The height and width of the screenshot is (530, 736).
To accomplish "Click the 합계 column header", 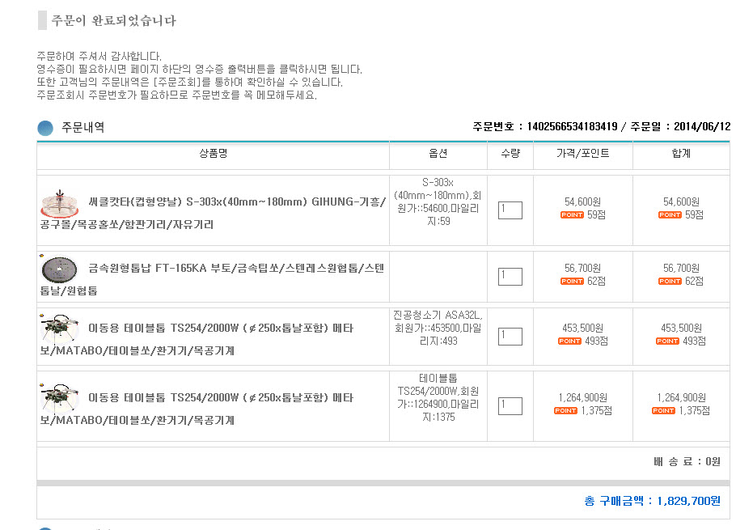I will [x=681, y=154].
